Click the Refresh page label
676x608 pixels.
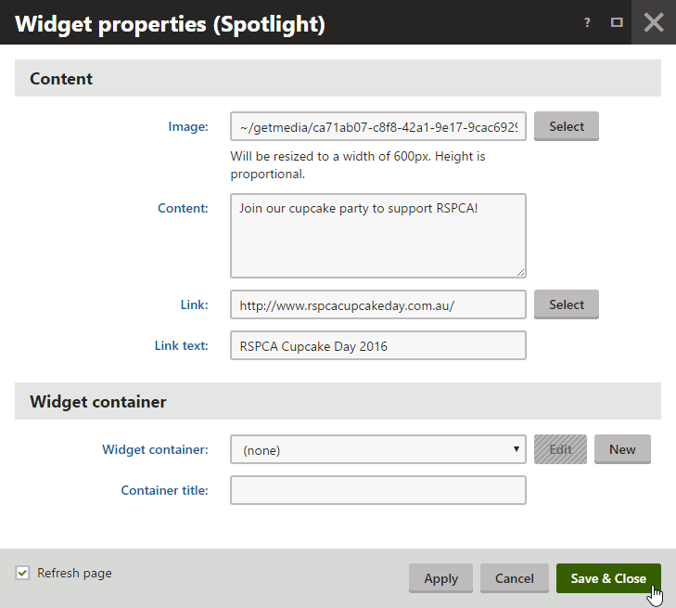(x=74, y=574)
